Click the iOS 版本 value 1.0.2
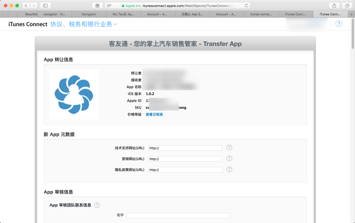 [x=150, y=94]
